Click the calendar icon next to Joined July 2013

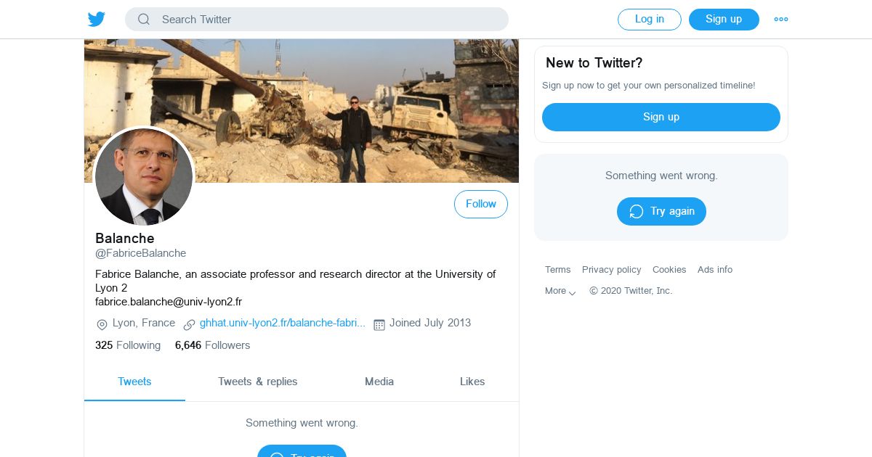pos(379,324)
